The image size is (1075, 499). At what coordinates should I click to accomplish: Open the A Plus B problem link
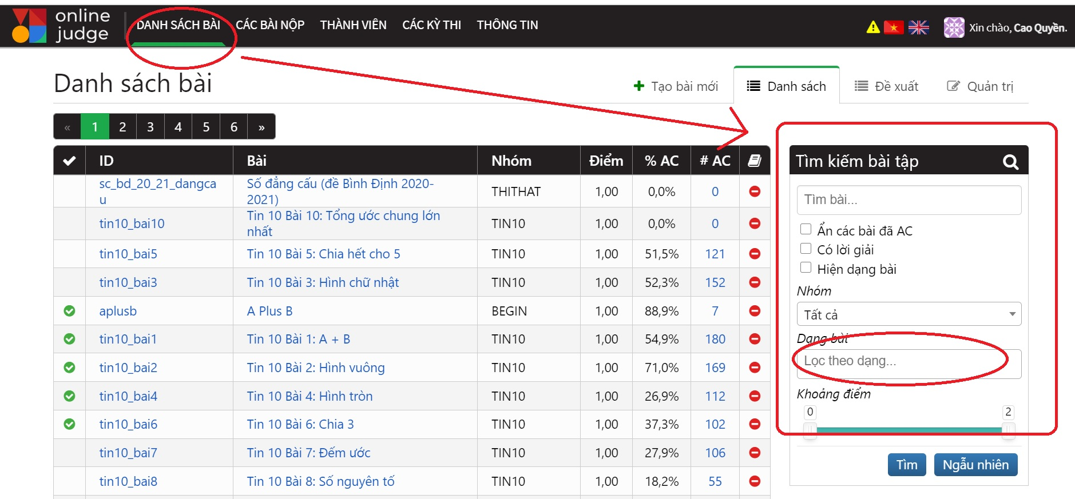pyautogui.click(x=269, y=311)
